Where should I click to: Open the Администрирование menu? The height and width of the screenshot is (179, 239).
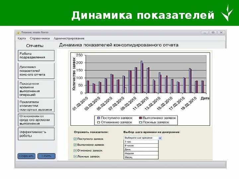69,38
